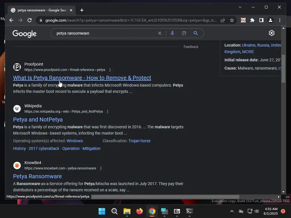Screen dimensions: 291x218
Task: Open the Extensions puzzle menu
Action: click(x=252, y=20)
